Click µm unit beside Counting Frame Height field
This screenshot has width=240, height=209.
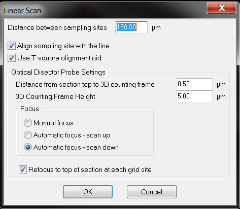[221, 97]
